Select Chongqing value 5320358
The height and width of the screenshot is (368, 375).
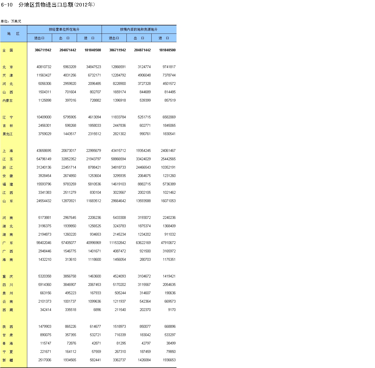(45, 276)
